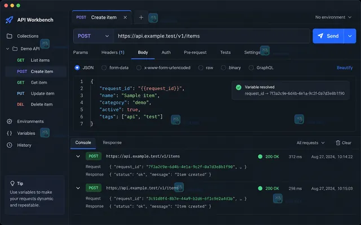Click the request URL input field
Image resolution: width=361 pixels, height=225 pixels.
pyautogui.click(x=212, y=36)
